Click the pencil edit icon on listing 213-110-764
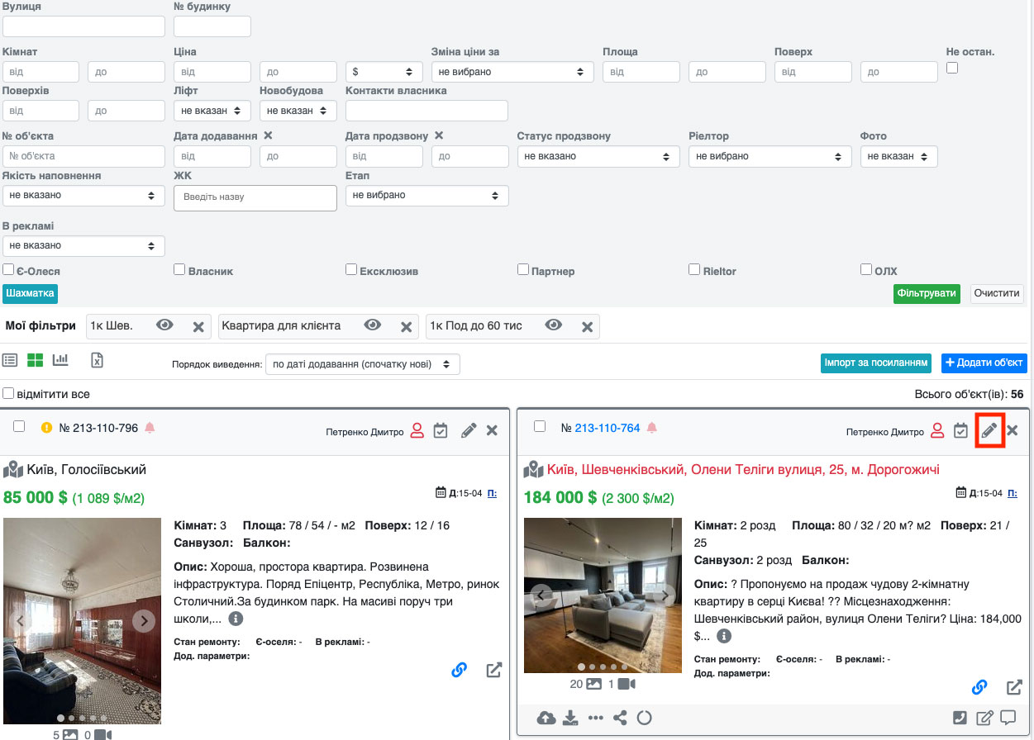The width and height of the screenshot is (1034, 740). [x=989, y=430]
